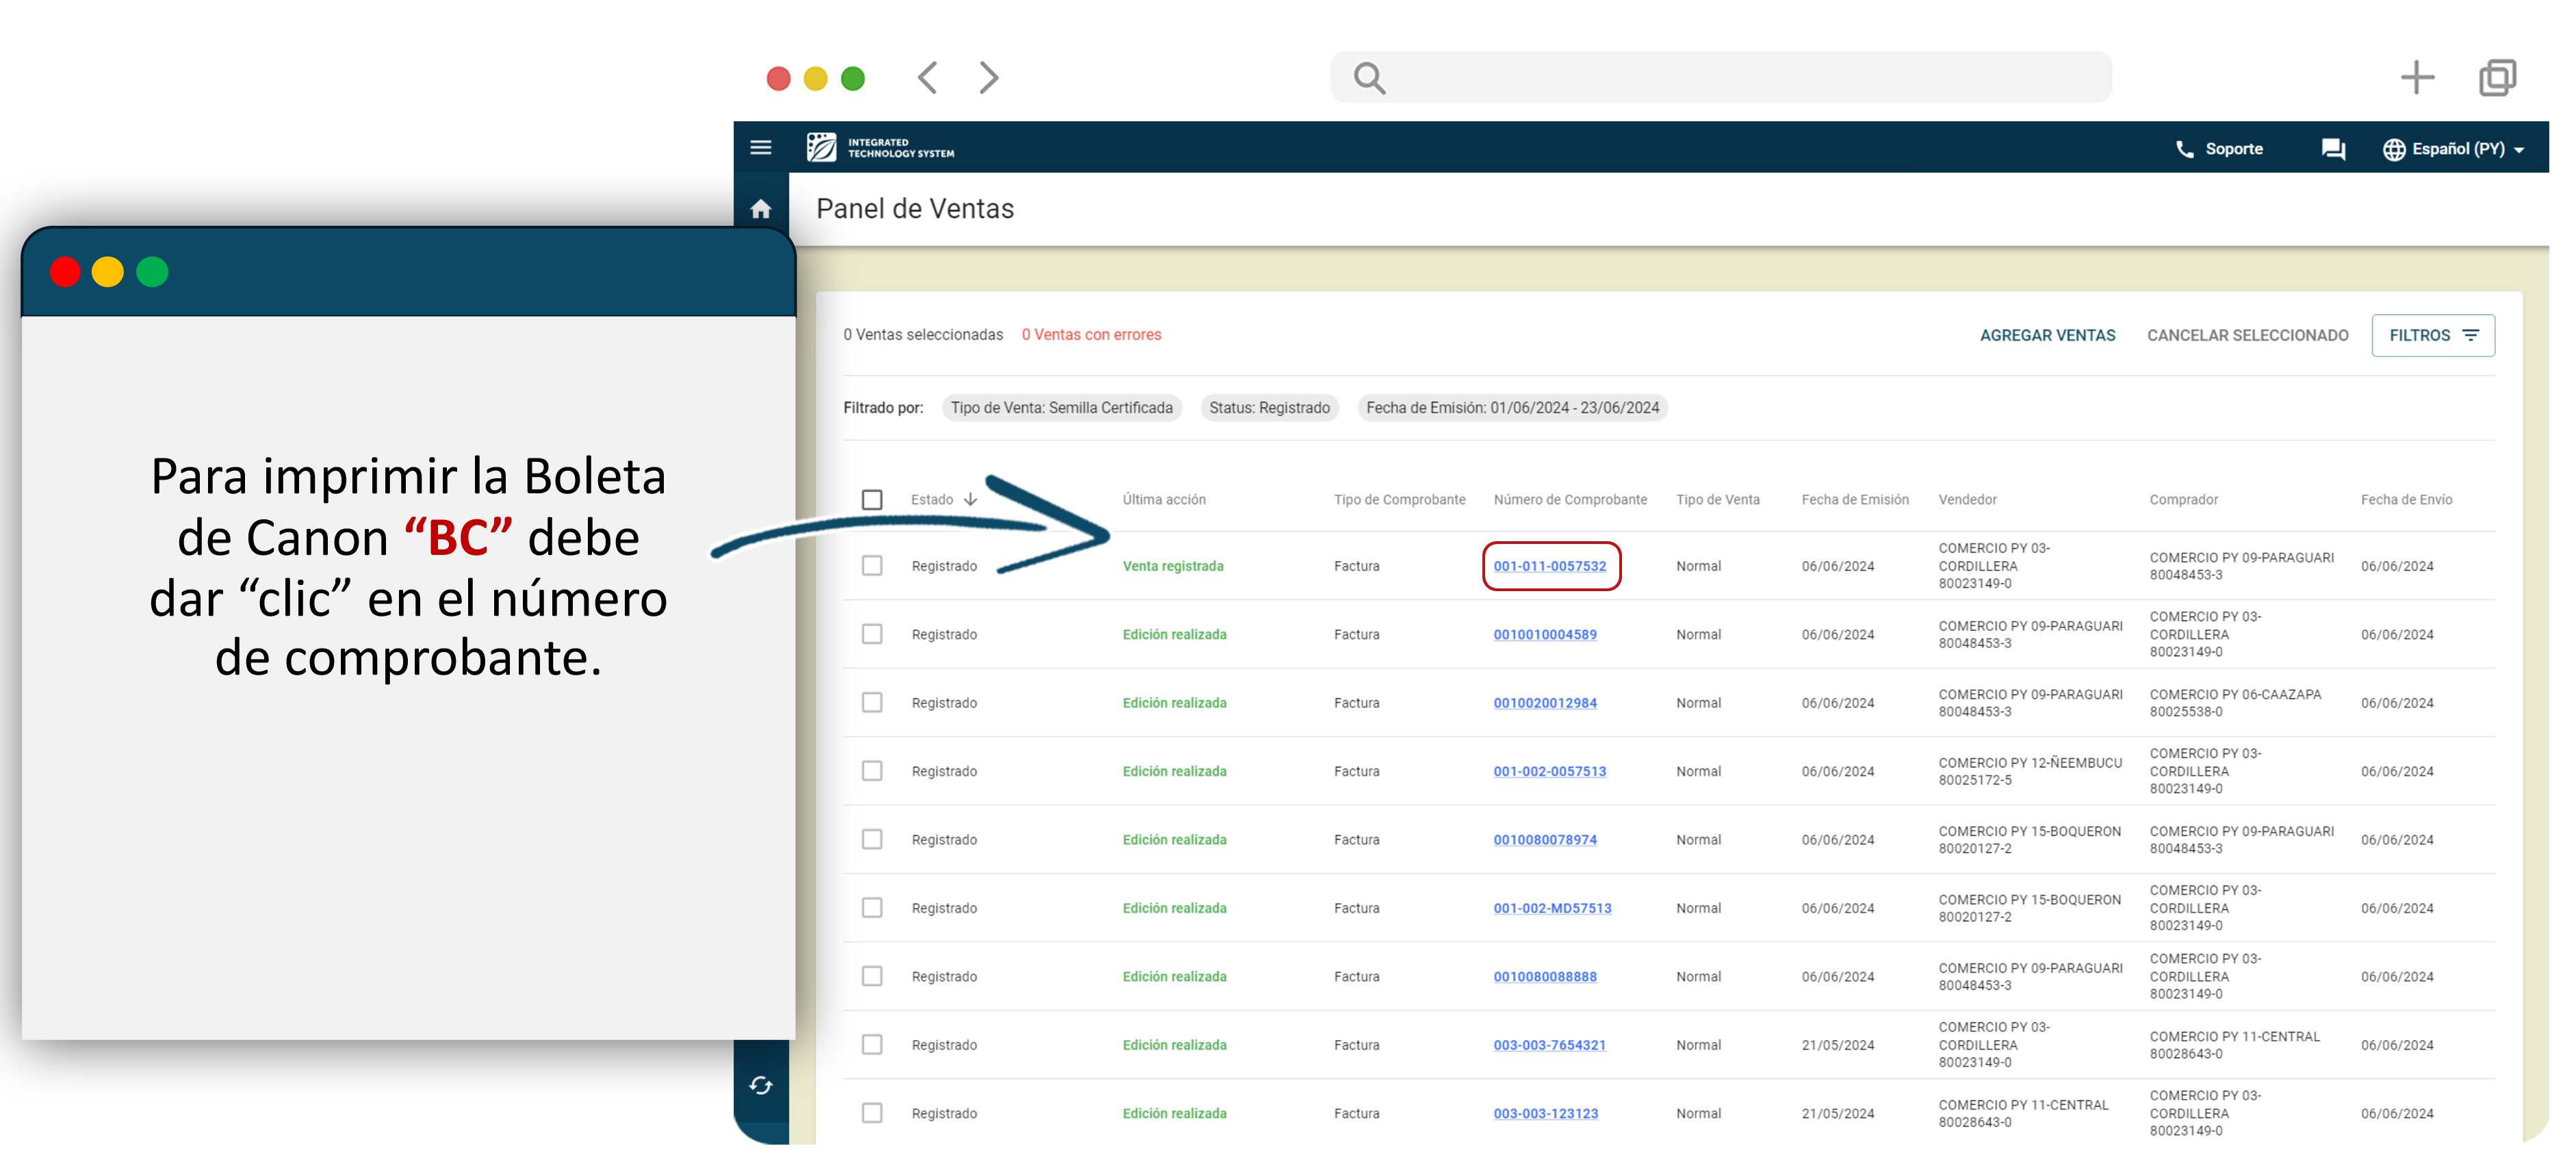Click AGREGAR VENTAS button
Image resolution: width=2576 pixels, height=1170 pixels.
tap(2046, 335)
